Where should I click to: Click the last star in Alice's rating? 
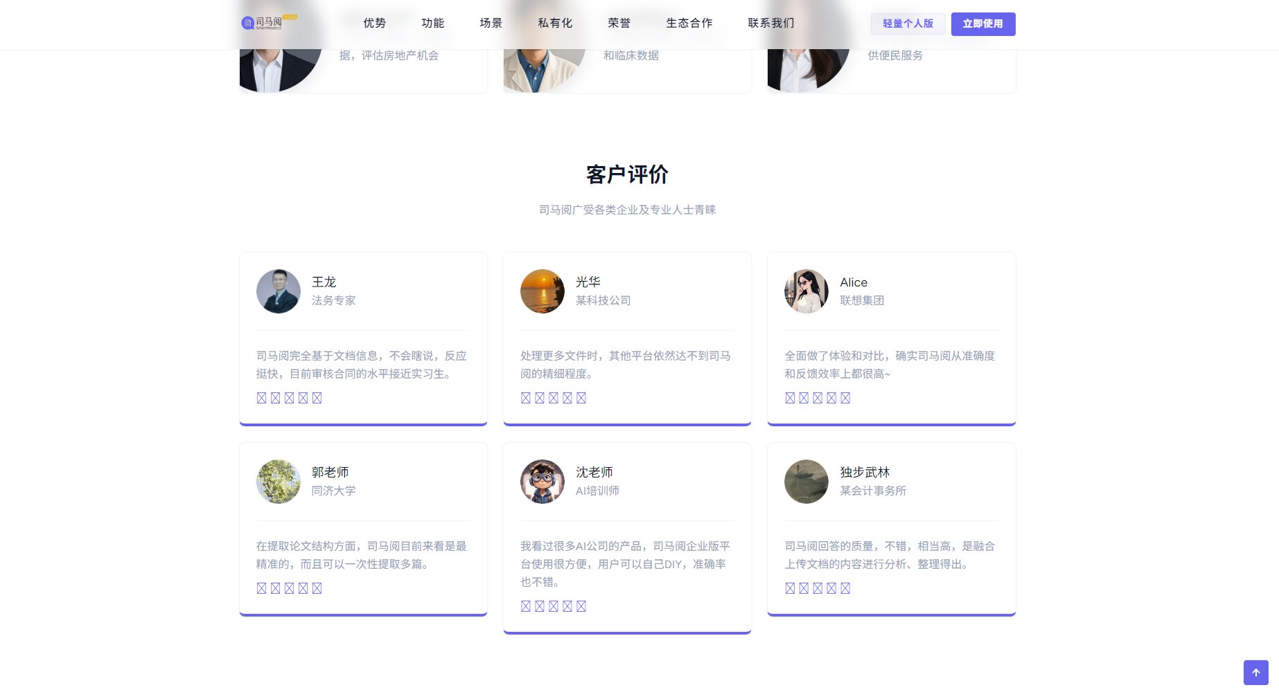tap(845, 398)
